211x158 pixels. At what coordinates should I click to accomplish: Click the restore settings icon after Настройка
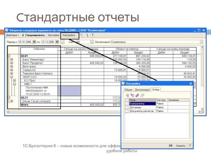[x=81, y=35]
